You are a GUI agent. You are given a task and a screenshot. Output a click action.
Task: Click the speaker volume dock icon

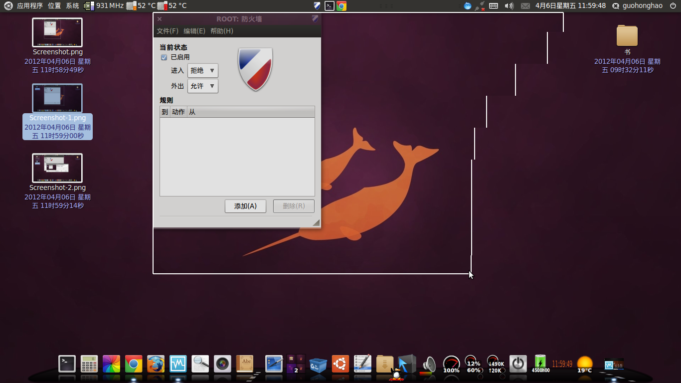tap(429, 365)
